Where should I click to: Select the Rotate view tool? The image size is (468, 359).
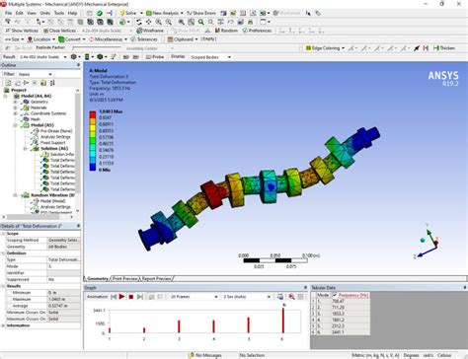[x=139, y=22]
